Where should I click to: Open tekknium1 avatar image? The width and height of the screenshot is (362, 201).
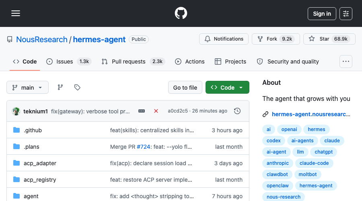(16, 111)
